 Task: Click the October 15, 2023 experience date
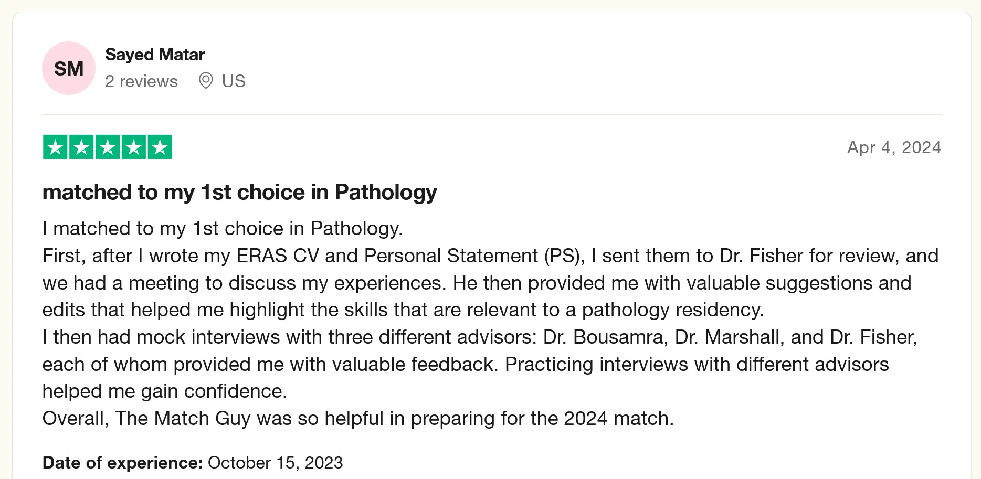[275, 463]
